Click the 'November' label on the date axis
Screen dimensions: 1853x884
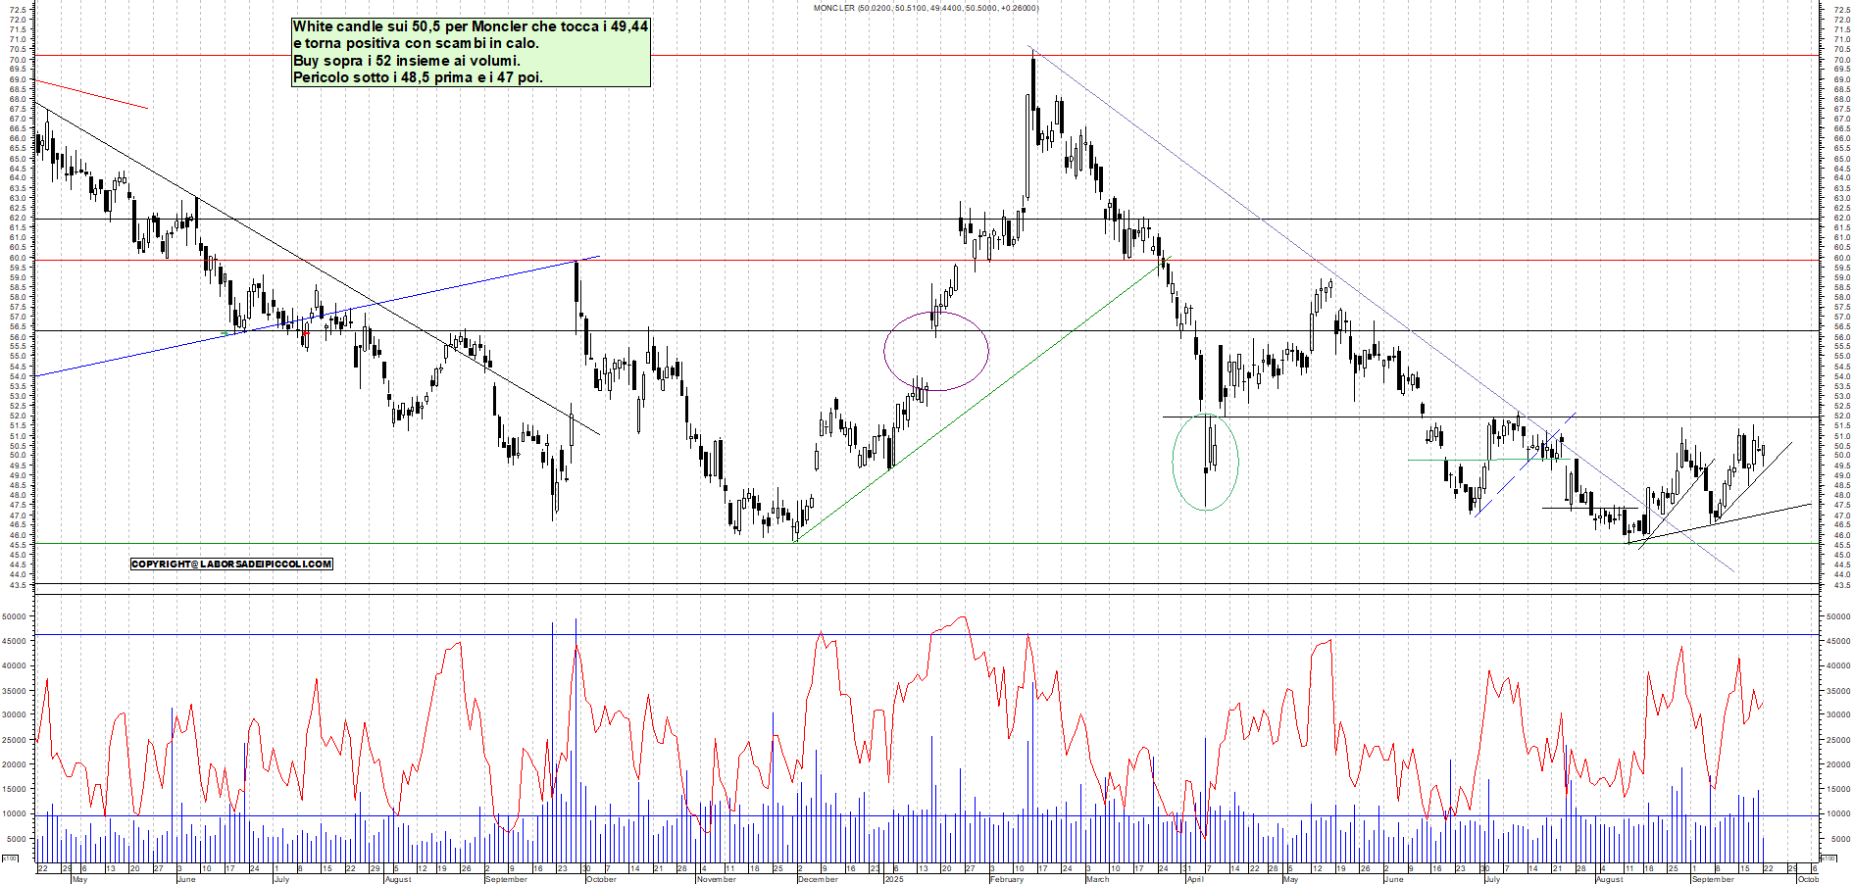716,879
